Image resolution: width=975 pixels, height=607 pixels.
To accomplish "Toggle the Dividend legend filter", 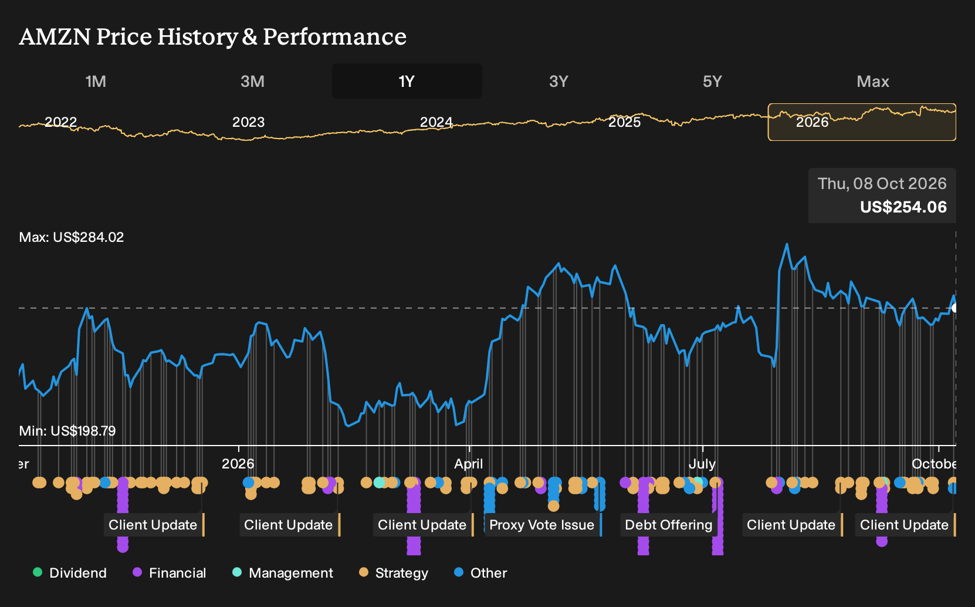I will tap(70, 573).
